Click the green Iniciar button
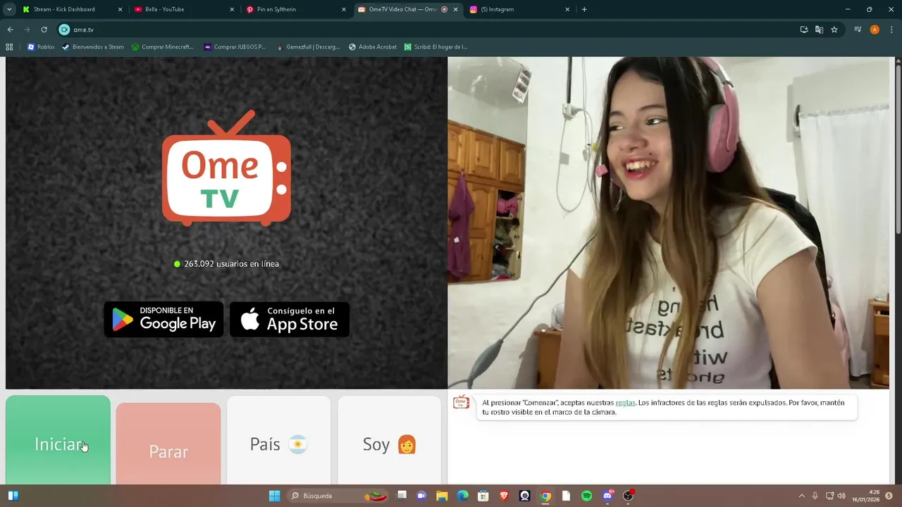Viewport: 902px width, 507px height. [x=58, y=440]
